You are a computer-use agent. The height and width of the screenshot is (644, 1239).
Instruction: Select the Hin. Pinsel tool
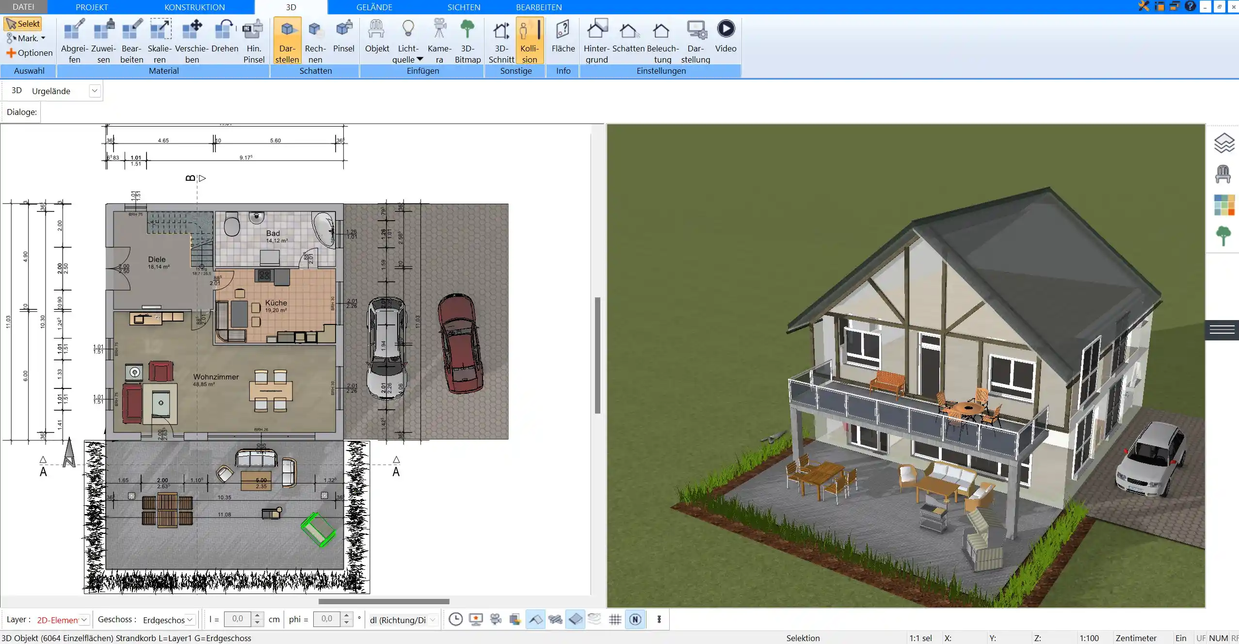point(254,41)
